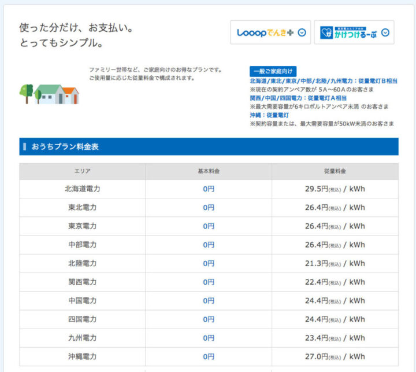
Task: Click the ファミリー世帯など description sentence
Action: pyautogui.click(x=155, y=69)
